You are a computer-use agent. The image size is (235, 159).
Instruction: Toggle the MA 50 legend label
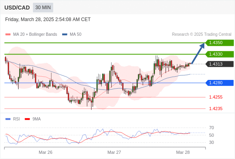[x=76, y=35]
